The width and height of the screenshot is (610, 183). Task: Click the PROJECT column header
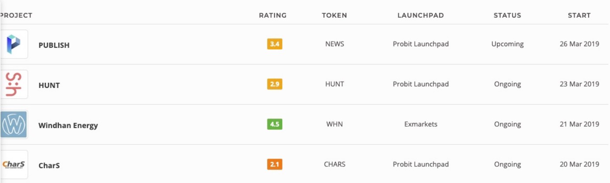click(x=16, y=15)
